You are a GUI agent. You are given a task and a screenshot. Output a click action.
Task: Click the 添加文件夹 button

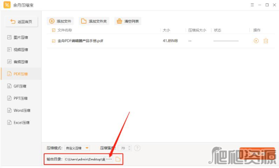pos(94,21)
